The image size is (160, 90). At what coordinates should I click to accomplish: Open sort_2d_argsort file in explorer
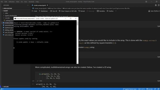tap(8, 32)
